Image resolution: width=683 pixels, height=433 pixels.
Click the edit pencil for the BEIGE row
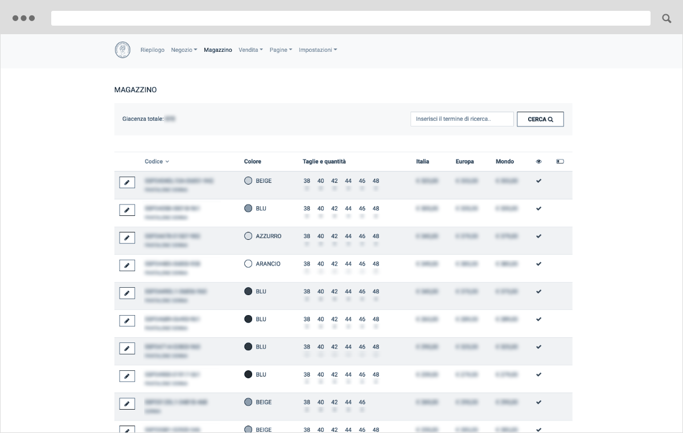[127, 182]
